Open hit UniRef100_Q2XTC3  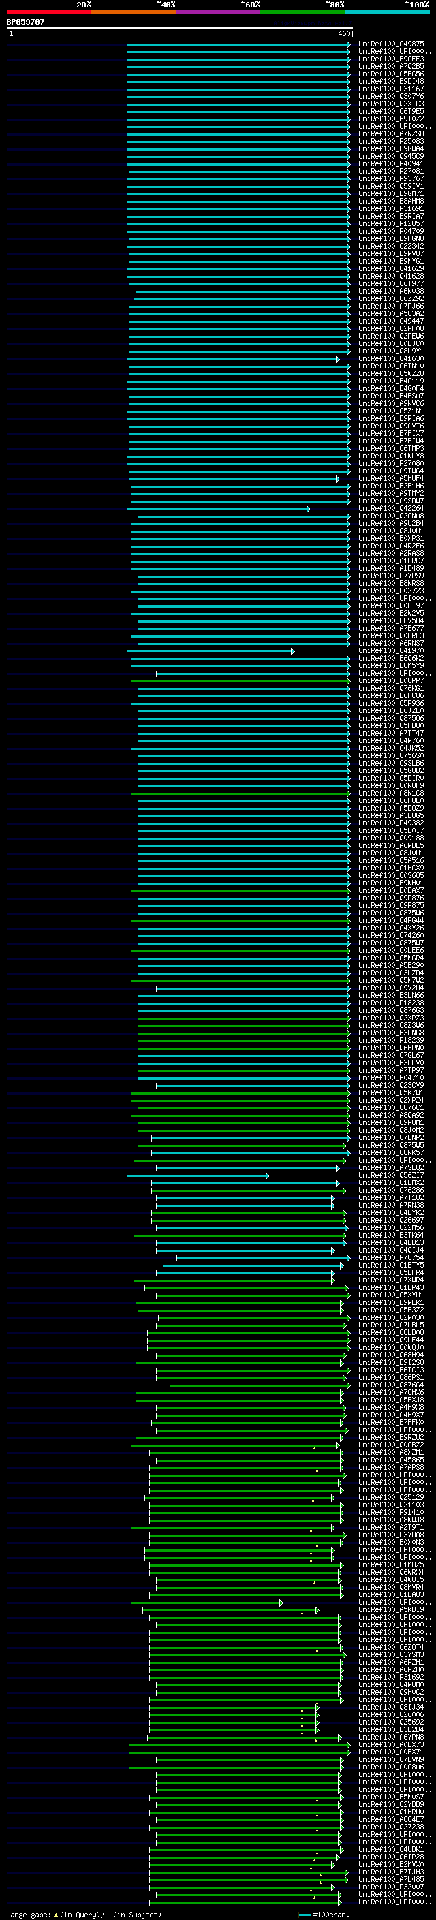(391, 104)
